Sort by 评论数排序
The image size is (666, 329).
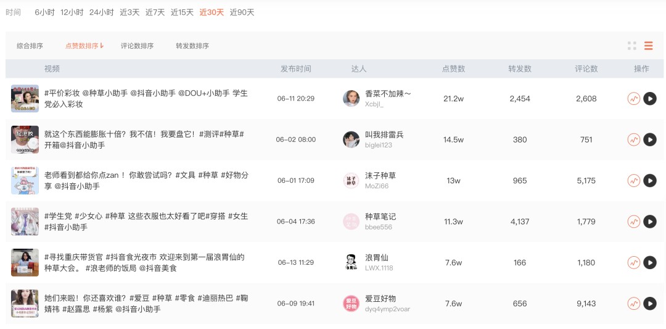click(x=137, y=46)
